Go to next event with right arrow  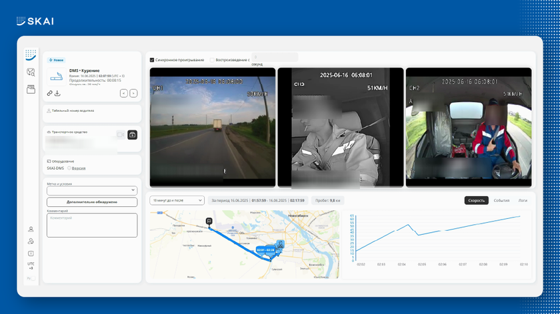[x=133, y=93]
